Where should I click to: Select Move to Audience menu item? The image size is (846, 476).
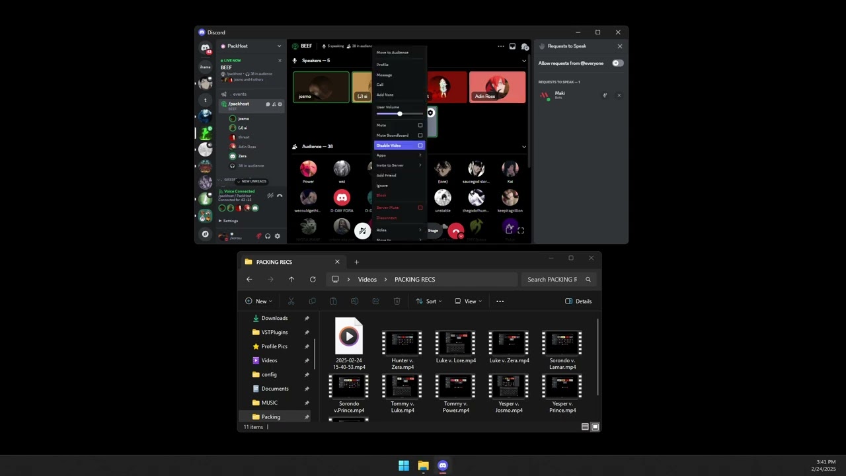click(x=399, y=53)
